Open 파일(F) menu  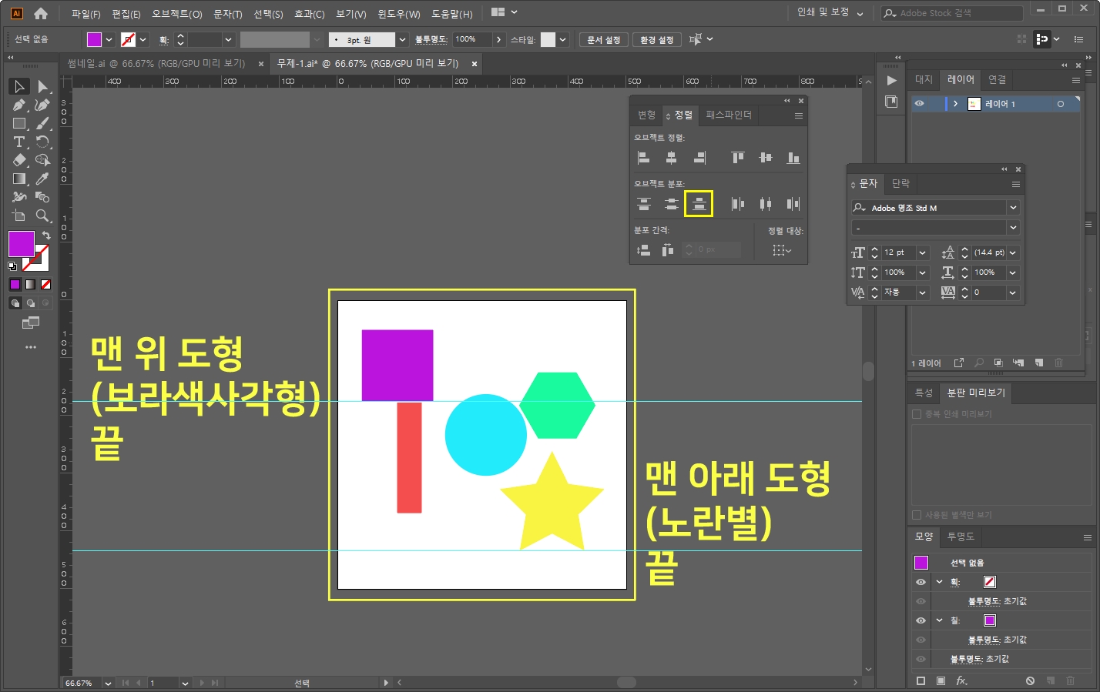[86, 14]
